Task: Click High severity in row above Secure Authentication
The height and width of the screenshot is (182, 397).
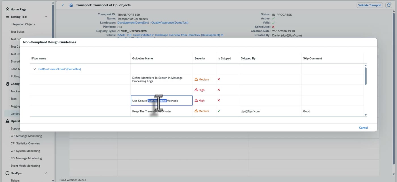Action: (199, 90)
